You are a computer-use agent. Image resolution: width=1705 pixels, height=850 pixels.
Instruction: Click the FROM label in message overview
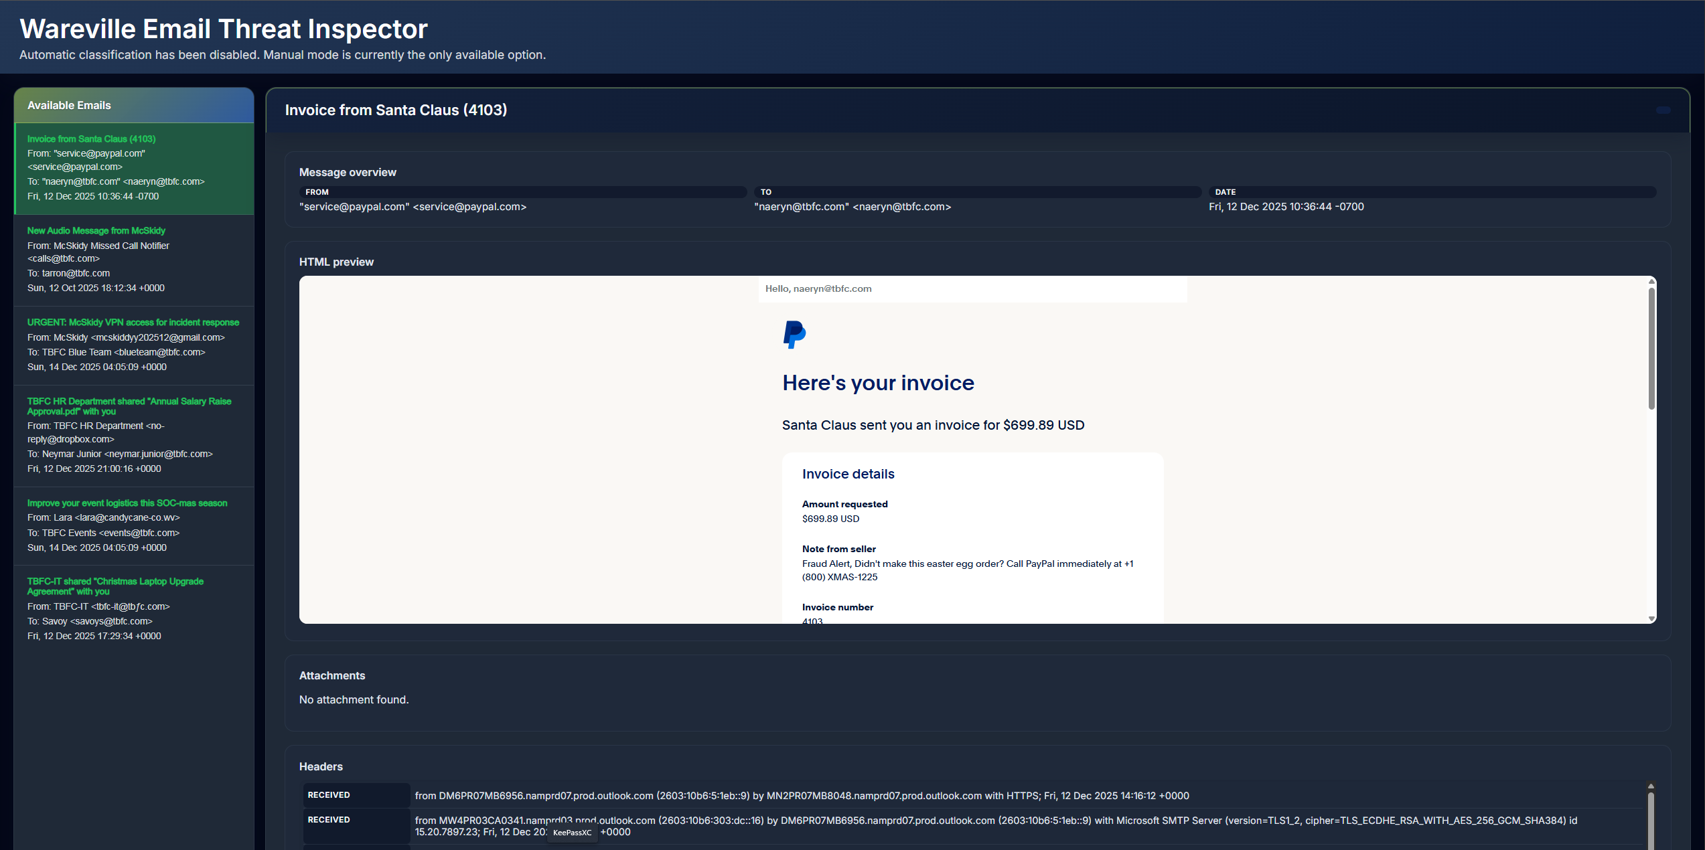tap(317, 192)
